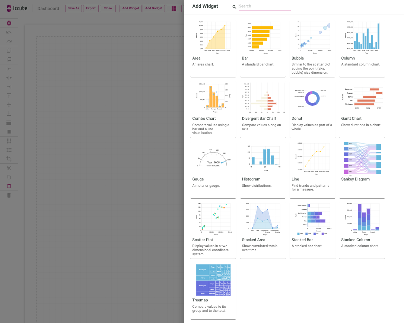This screenshot has width=404, height=323.
Task: Delete using the trash icon
Action: pos(9,195)
